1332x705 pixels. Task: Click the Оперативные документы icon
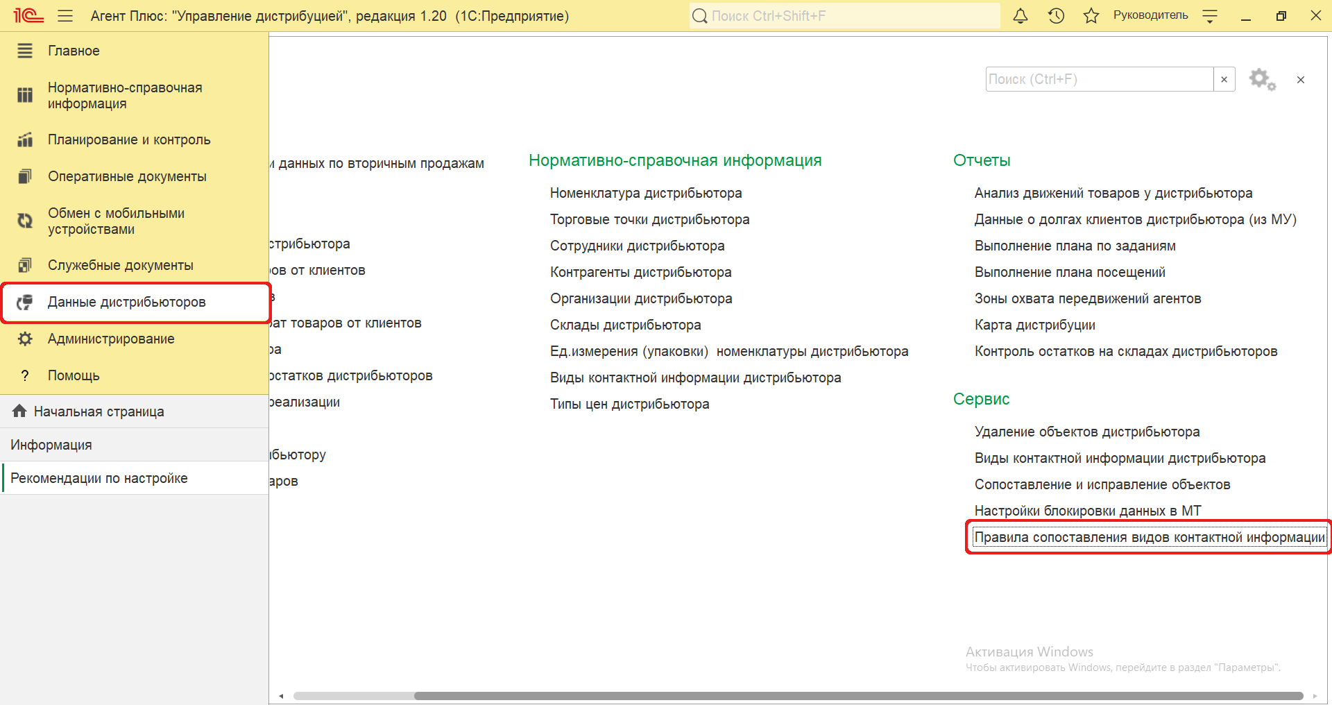pos(25,176)
